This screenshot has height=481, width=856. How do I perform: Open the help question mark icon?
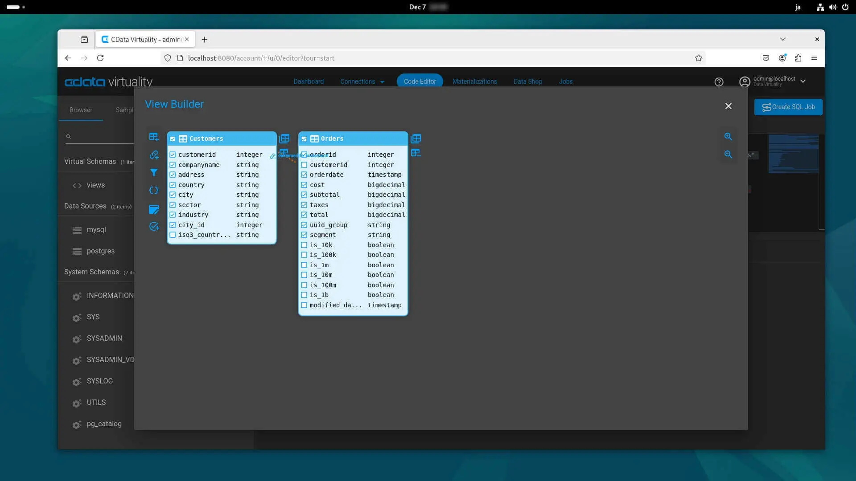[719, 82]
